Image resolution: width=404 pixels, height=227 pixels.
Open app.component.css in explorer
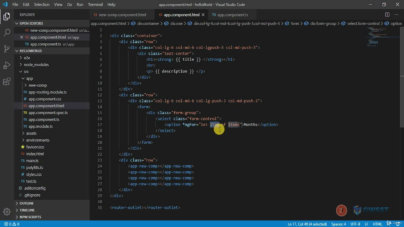(x=45, y=99)
